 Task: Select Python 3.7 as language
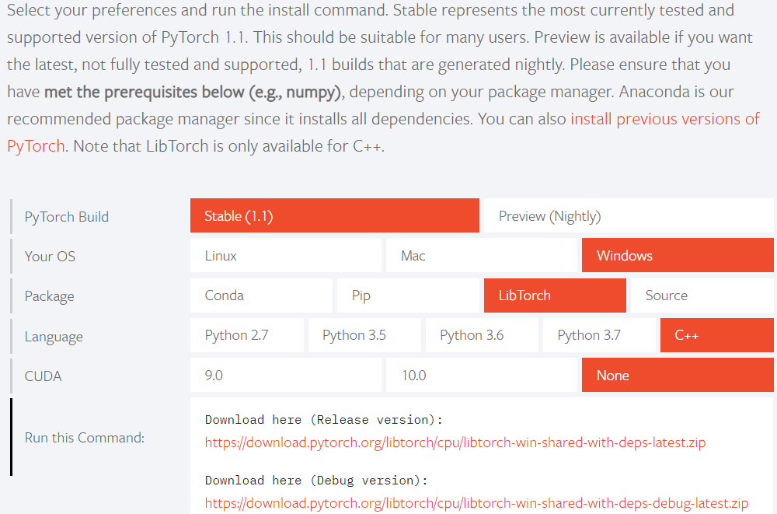[x=598, y=335]
